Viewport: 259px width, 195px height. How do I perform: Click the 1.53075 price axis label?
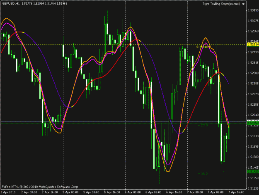pos(253,21)
